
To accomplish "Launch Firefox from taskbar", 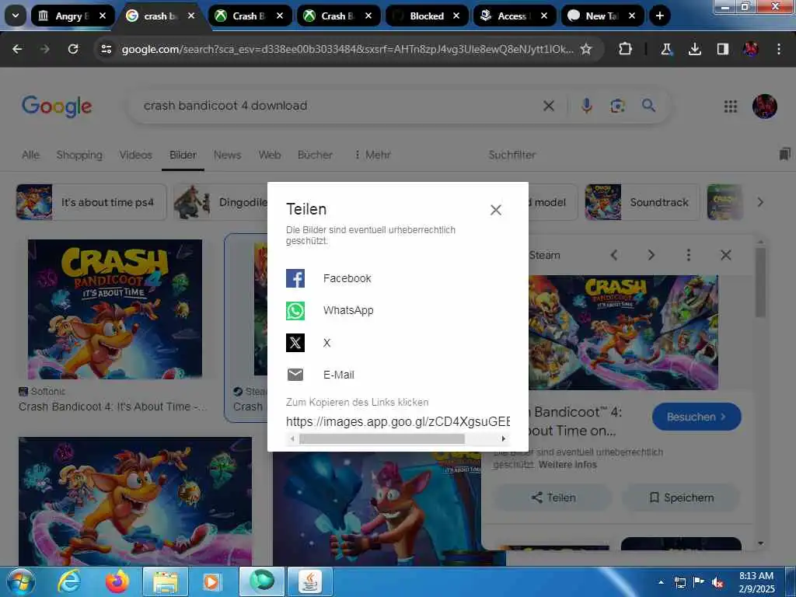I will click(117, 581).
